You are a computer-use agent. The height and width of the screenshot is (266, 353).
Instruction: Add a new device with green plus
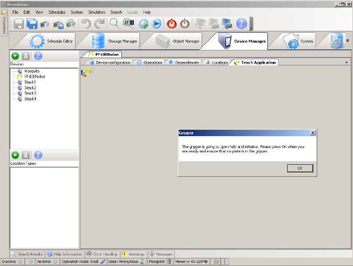[15, 56]
